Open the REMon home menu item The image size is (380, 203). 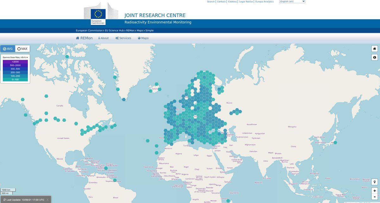pyautogui.click(x=84, y=38)
